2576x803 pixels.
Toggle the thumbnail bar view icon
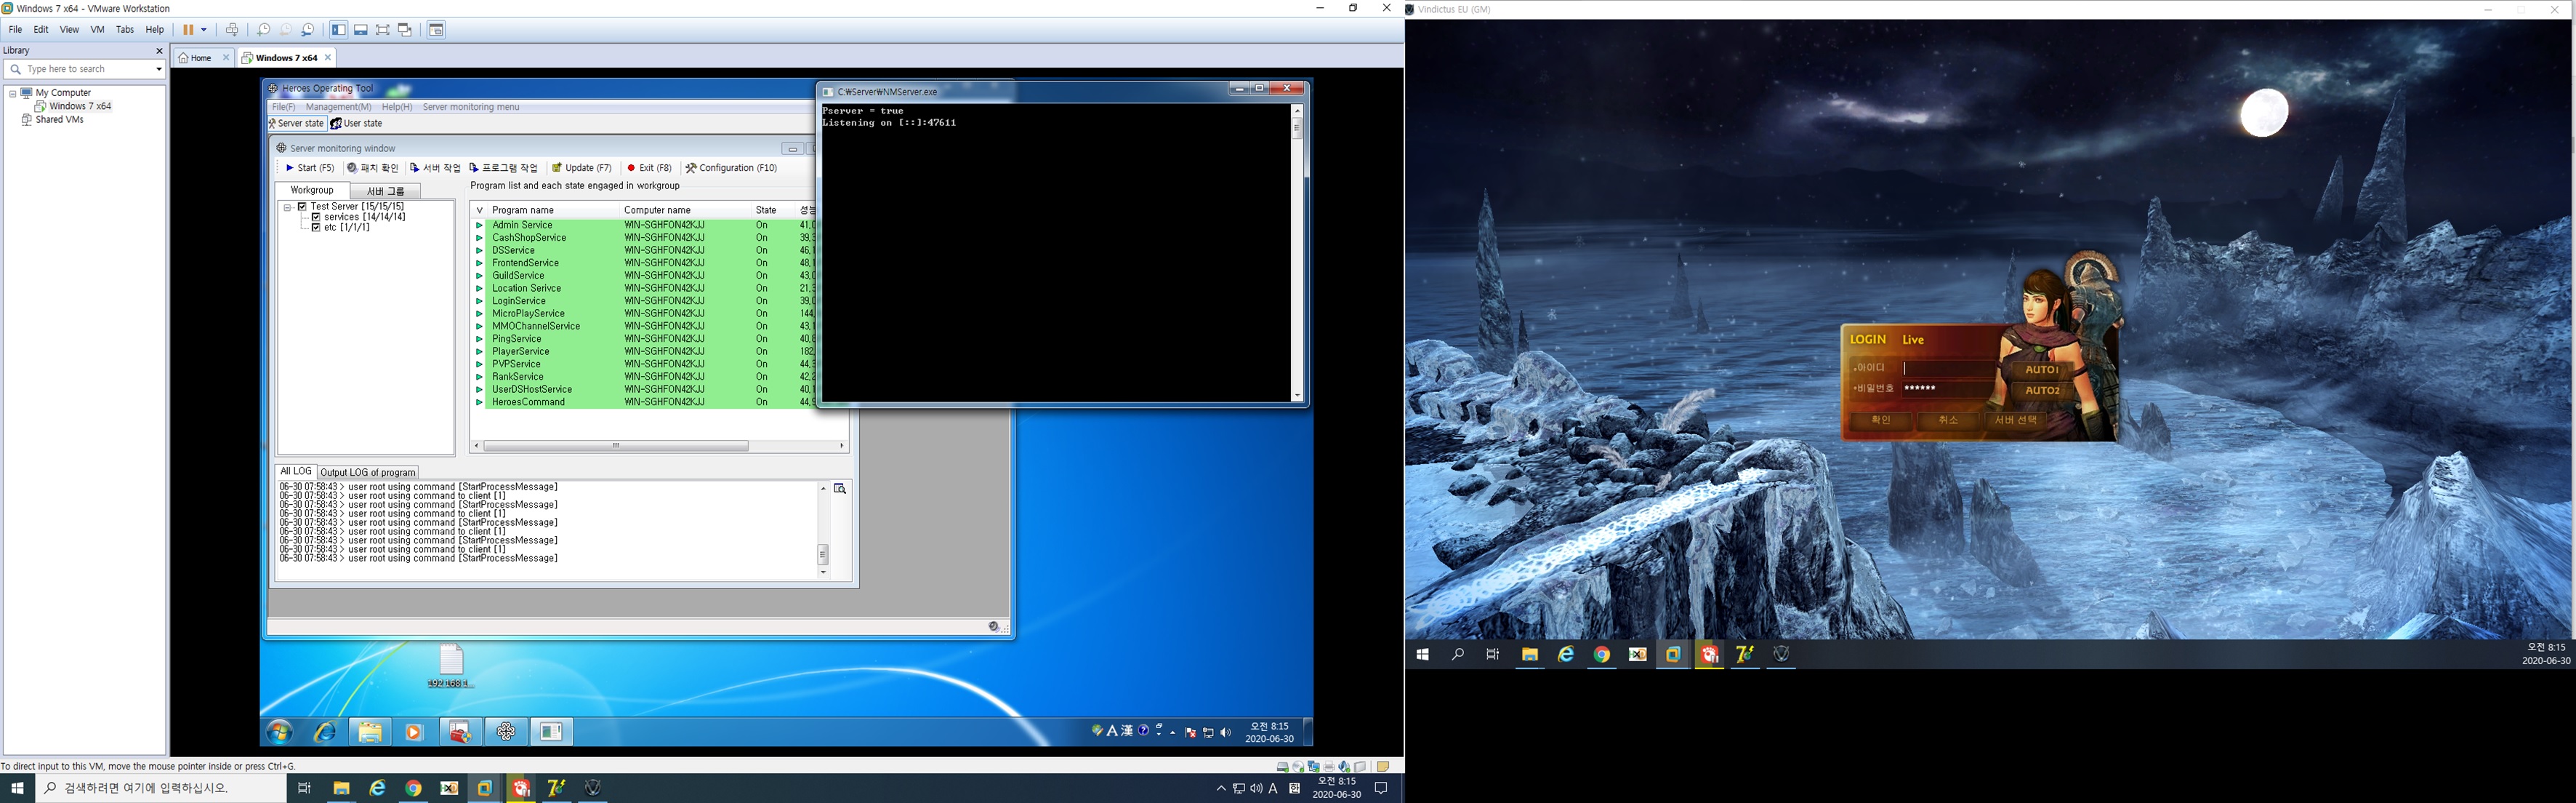361,30
